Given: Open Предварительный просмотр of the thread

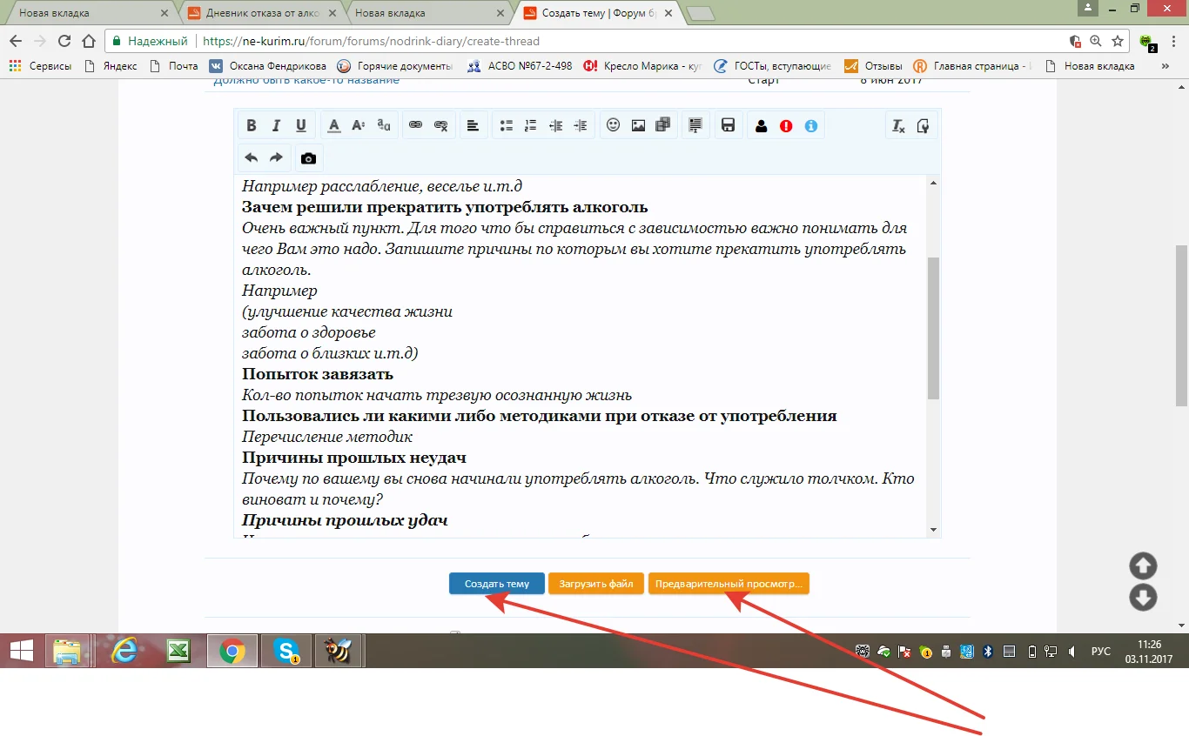Looking at the screenshot, I should (729, 584).
